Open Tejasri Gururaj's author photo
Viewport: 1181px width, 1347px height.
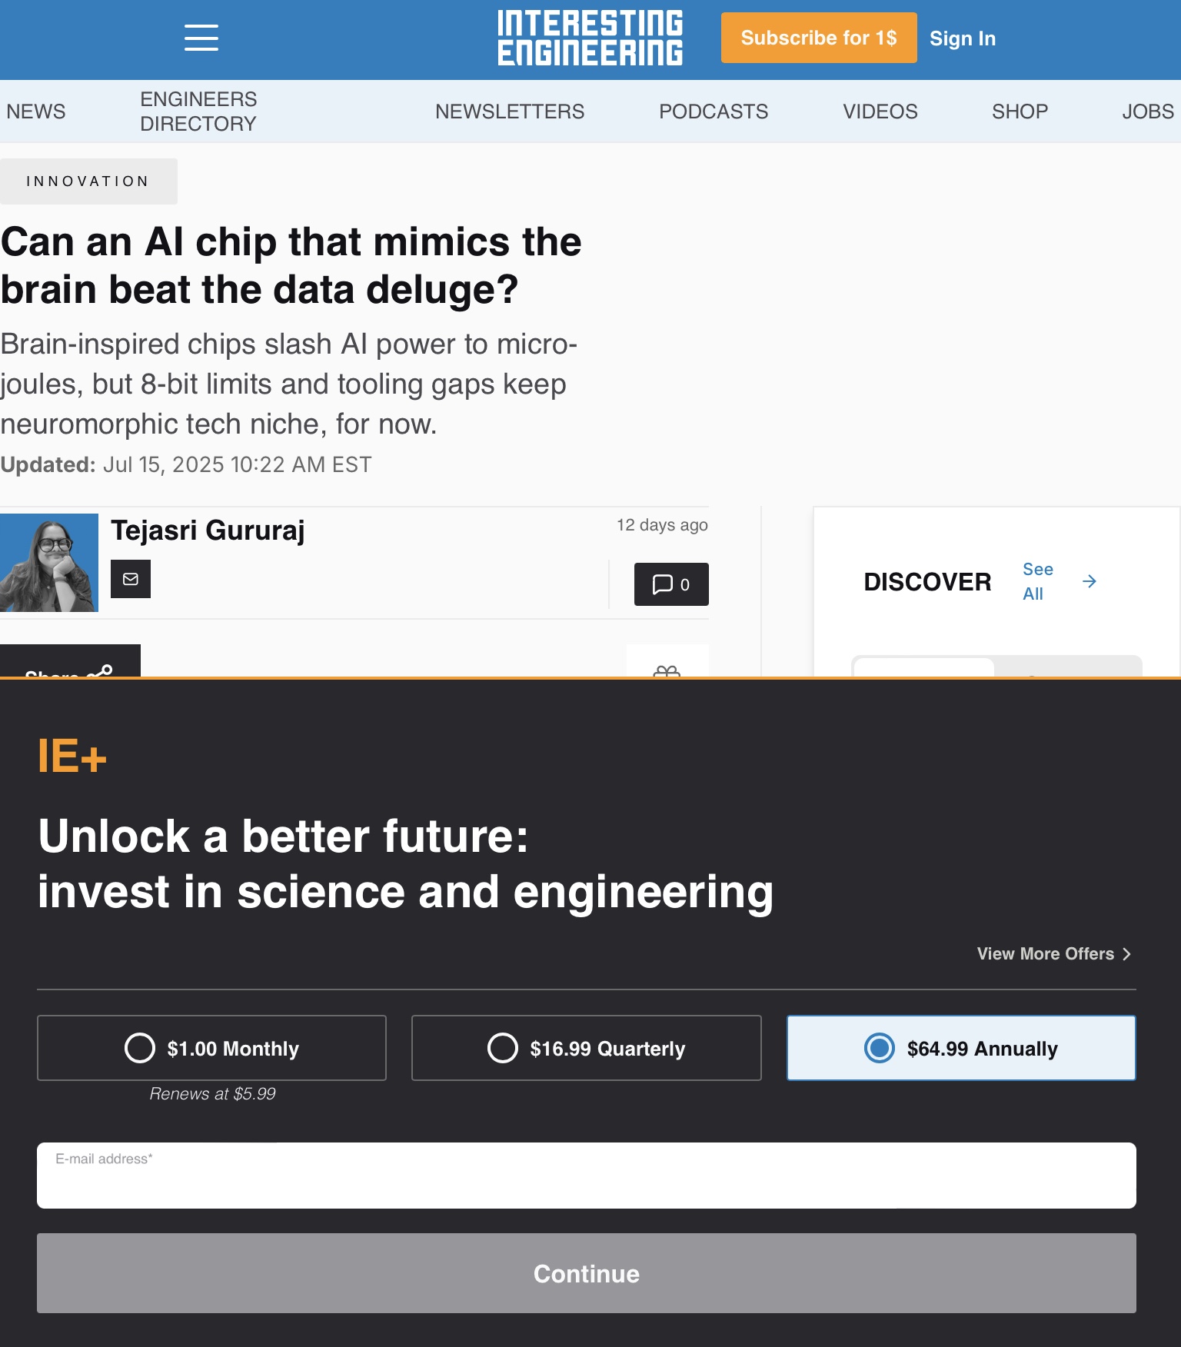[x=49, y=563]
